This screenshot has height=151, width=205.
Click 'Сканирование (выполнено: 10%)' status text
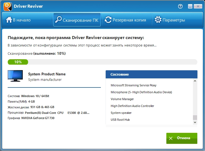[x=37, y=54]
